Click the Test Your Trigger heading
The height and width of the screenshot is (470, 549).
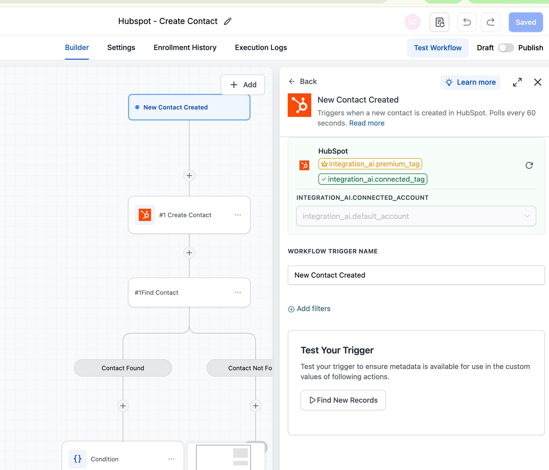tap(337, 350)
